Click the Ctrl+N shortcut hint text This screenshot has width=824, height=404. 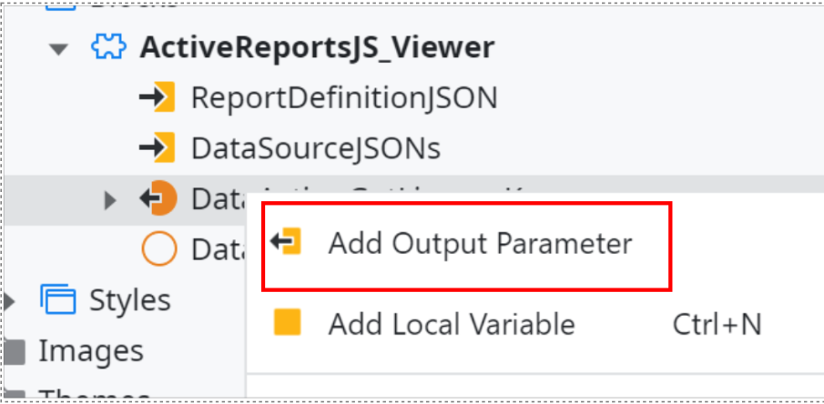tap(717, 324)
